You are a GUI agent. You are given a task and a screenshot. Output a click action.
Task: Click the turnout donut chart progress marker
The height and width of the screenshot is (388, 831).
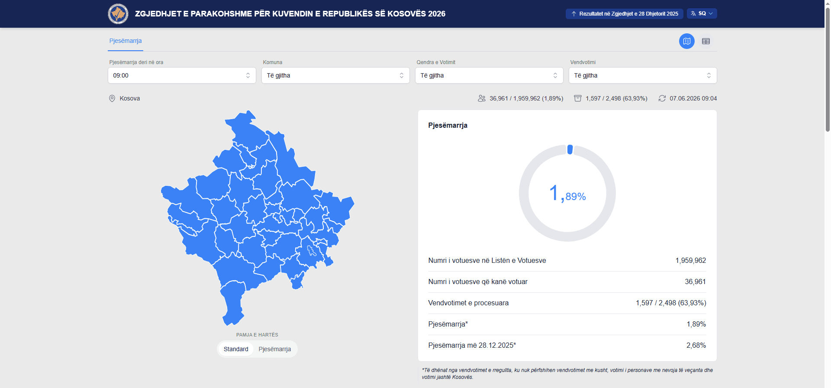570,149
